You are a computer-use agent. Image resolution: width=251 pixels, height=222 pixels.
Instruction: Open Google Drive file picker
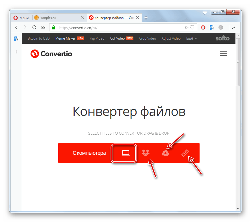click(x=165, y=153)
